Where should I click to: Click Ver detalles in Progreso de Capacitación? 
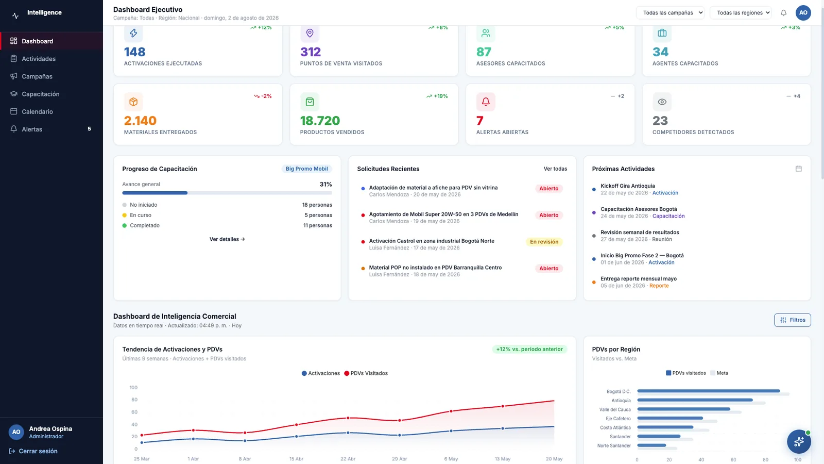(x=227, y=239)
